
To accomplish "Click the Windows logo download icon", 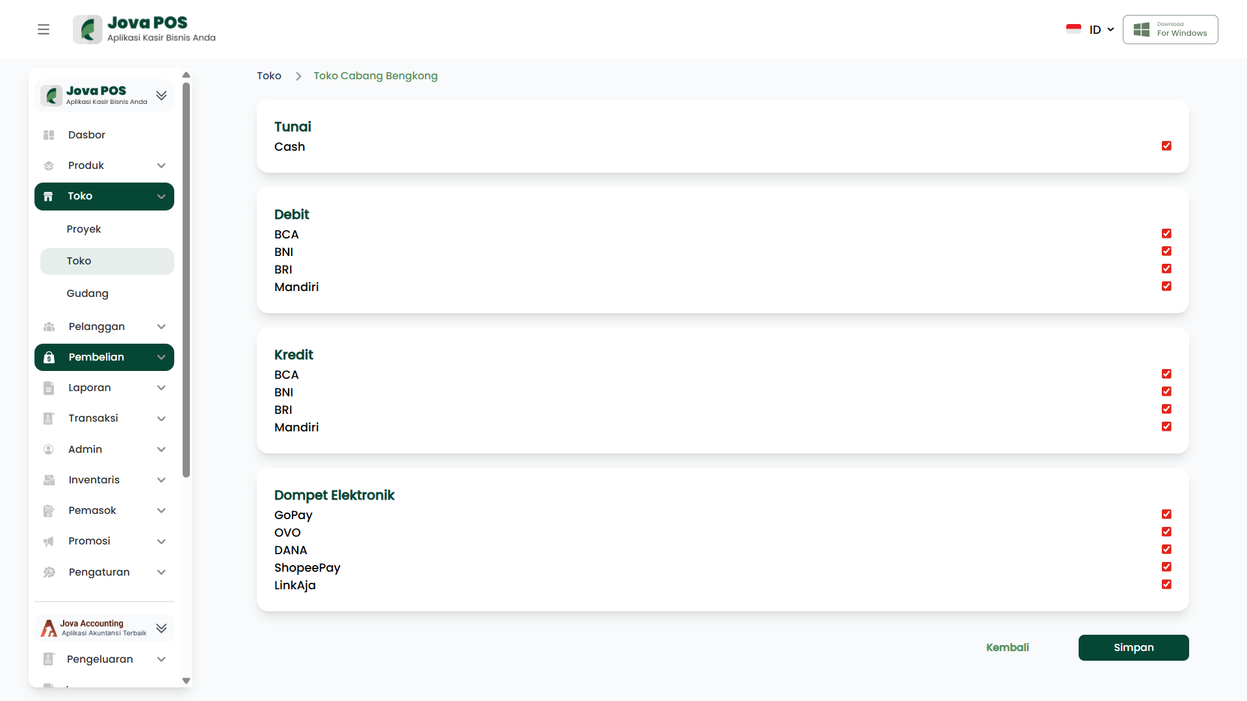I will tap(1141, 30).
